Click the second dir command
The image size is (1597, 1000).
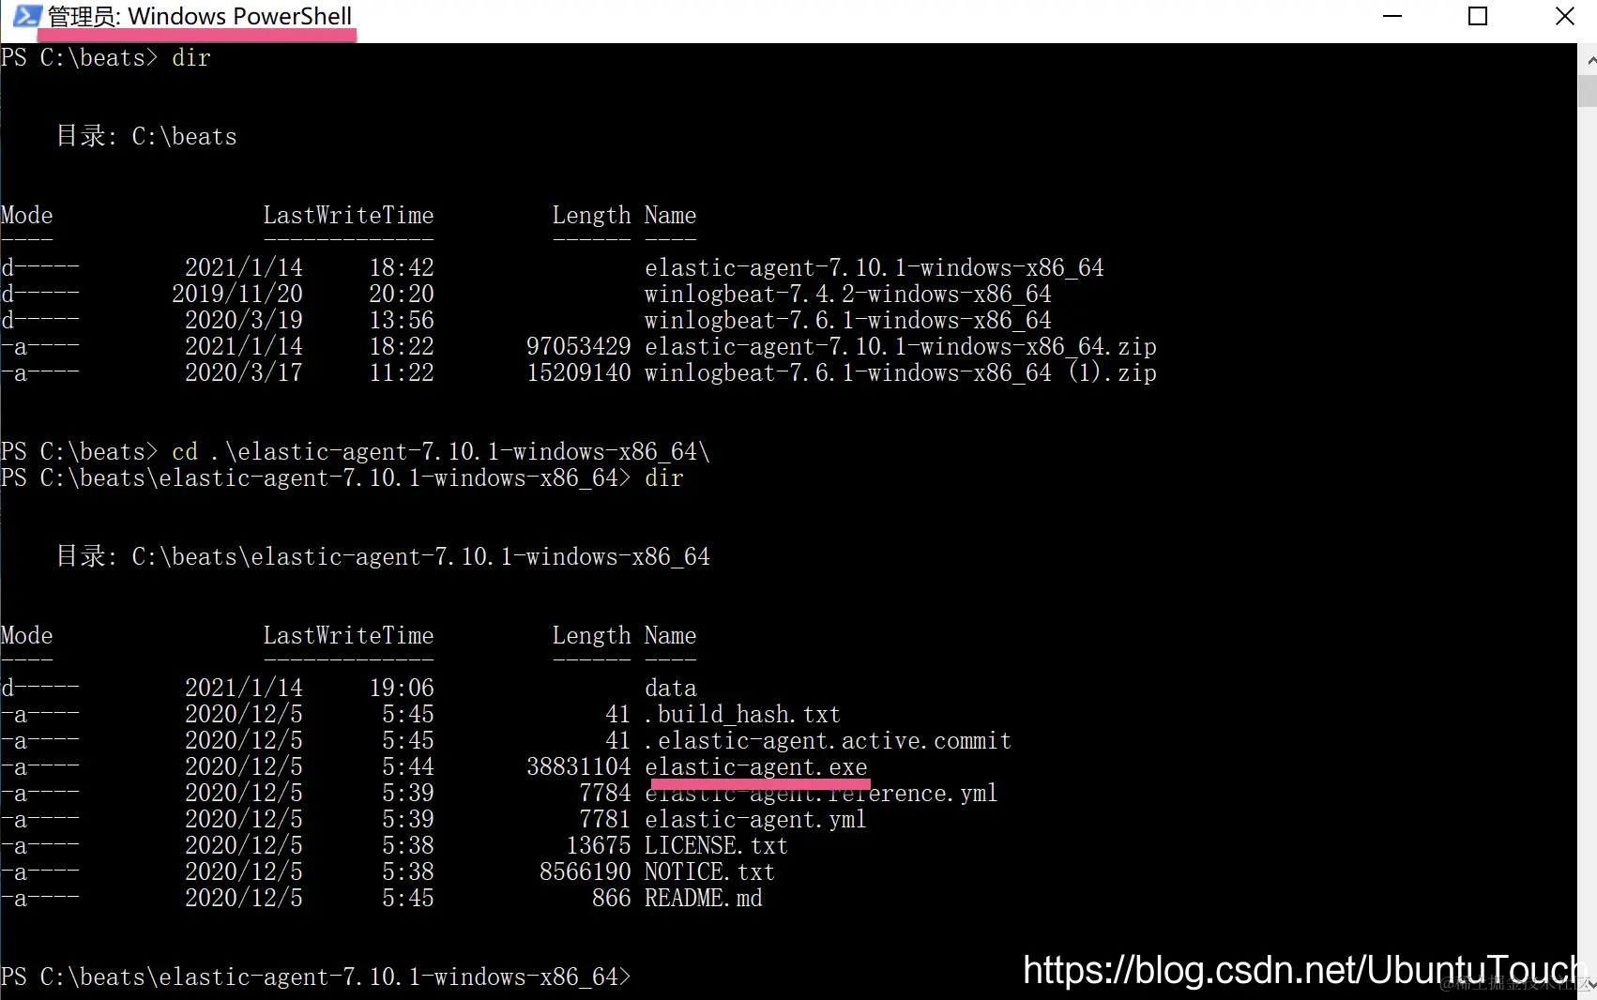coord(664,477)
